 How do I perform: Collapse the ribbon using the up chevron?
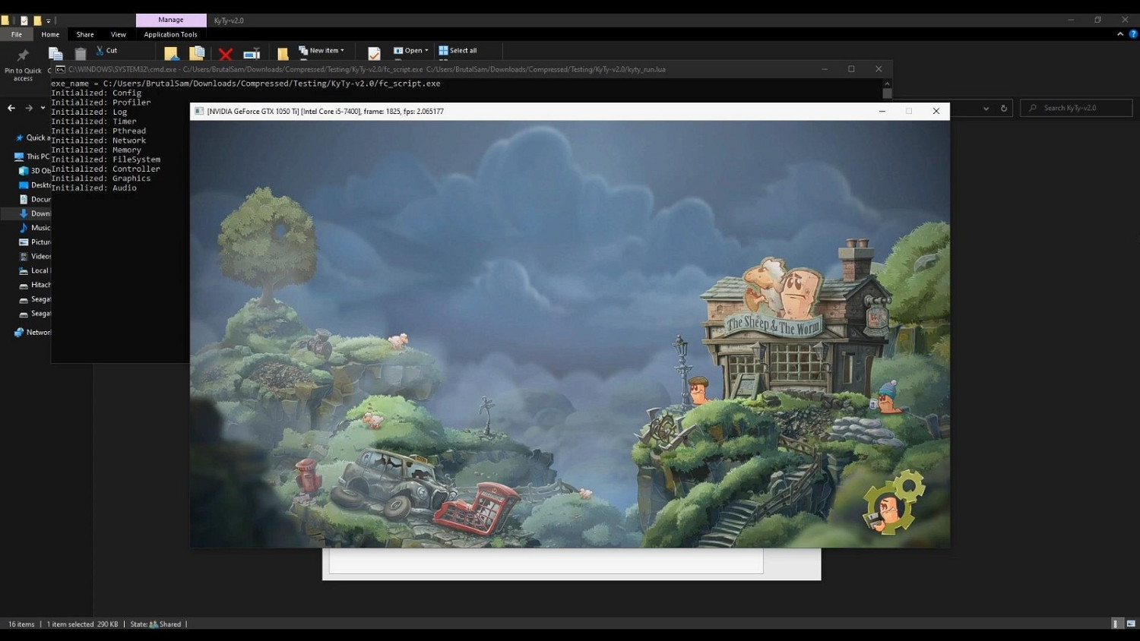point(1119,34)
